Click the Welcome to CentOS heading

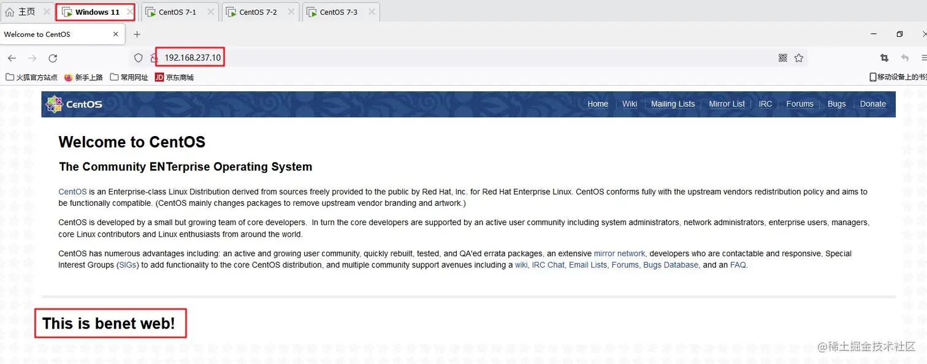(132, 142)
